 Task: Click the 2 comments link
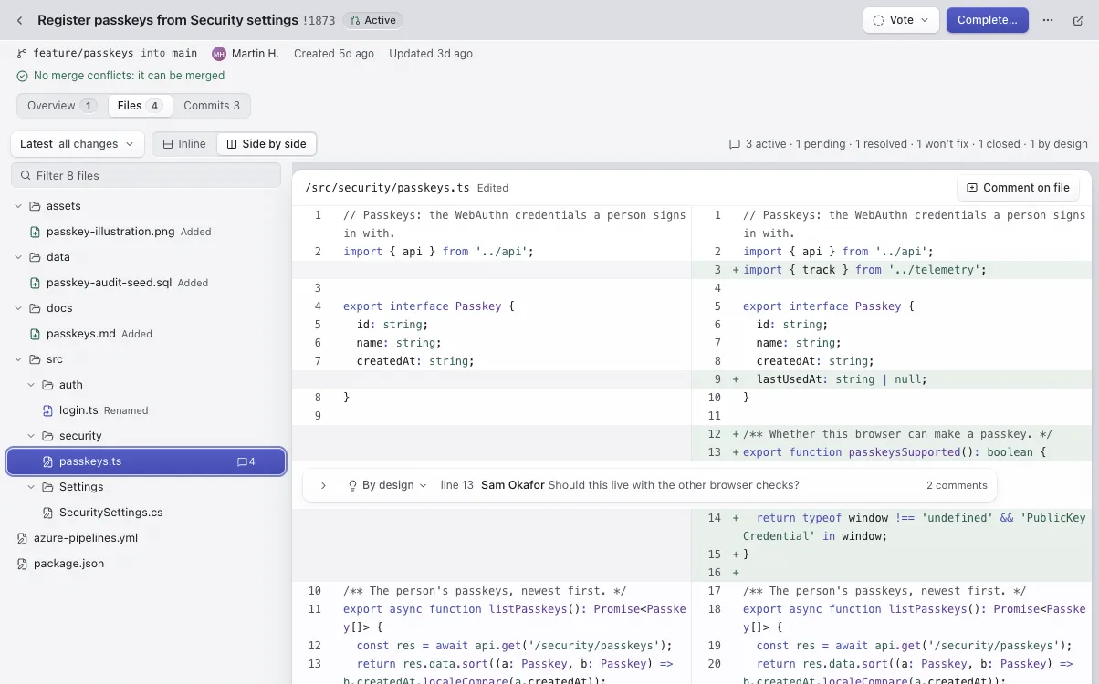pos(957,485)
